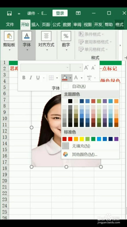Open 其他颜色(M)... more colors dialog
This screenshot has width=127, height=227.
click(90, 154)
